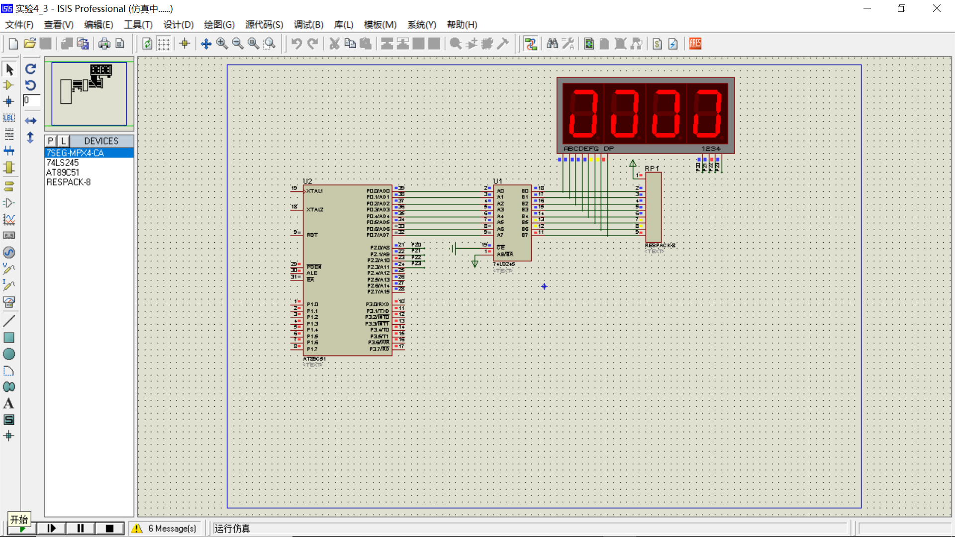955x537 pixels.
Task: Click the overview thumbnail preview
Action: 89,93
